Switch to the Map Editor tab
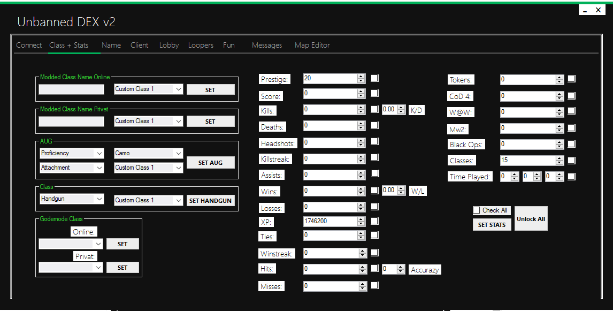Viewport: 613px width, 311px height. coord(312,45)
